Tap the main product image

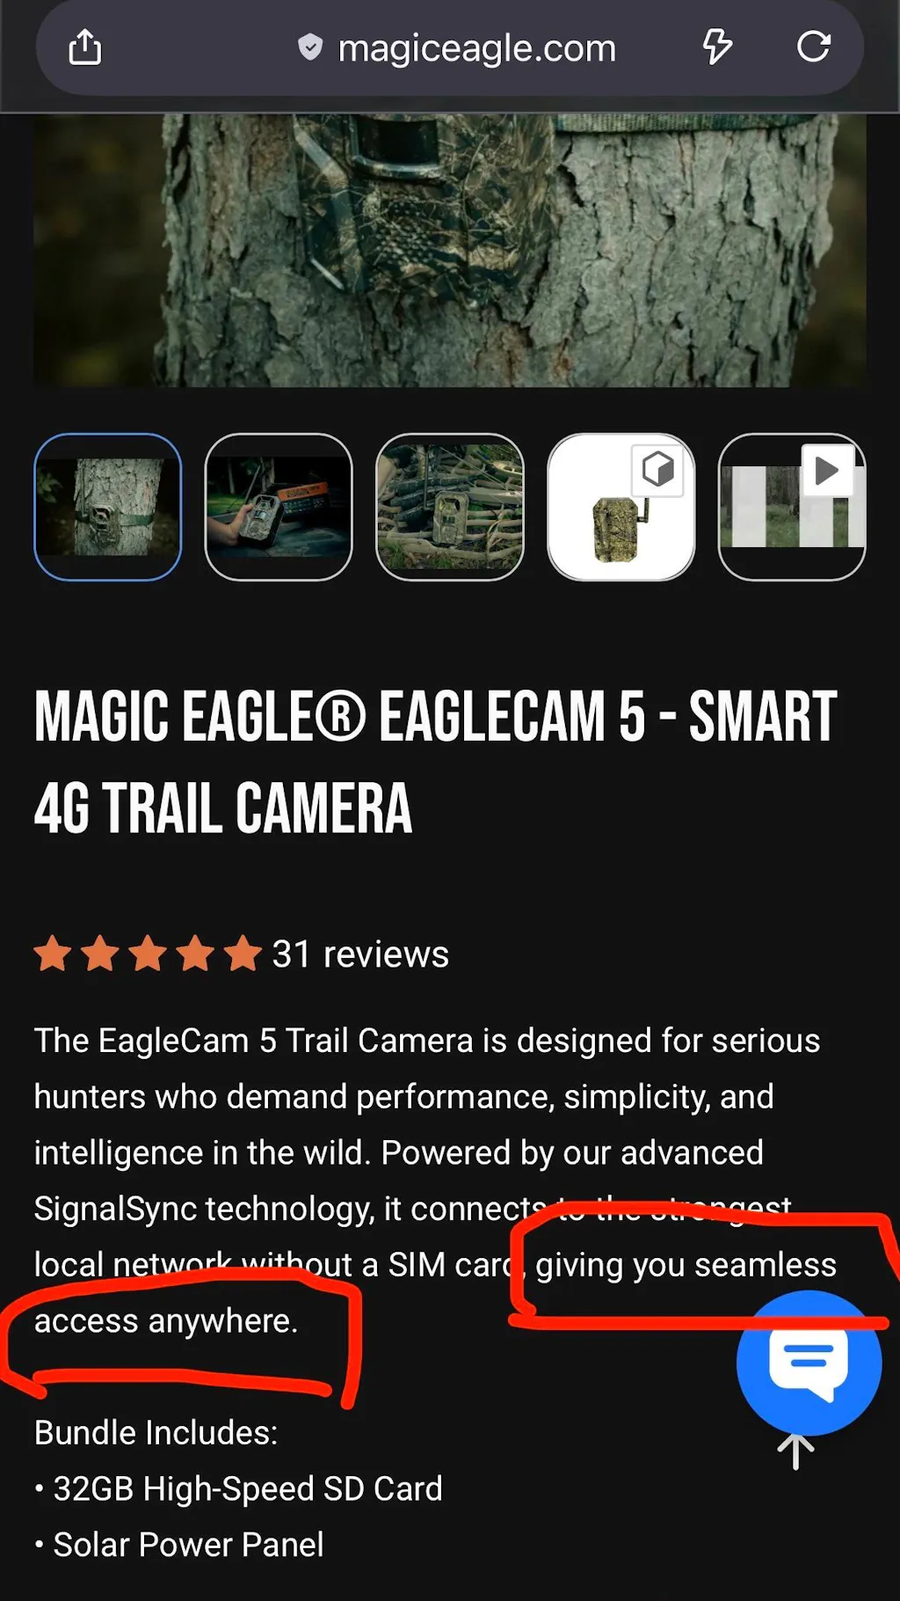coord(450,251)
